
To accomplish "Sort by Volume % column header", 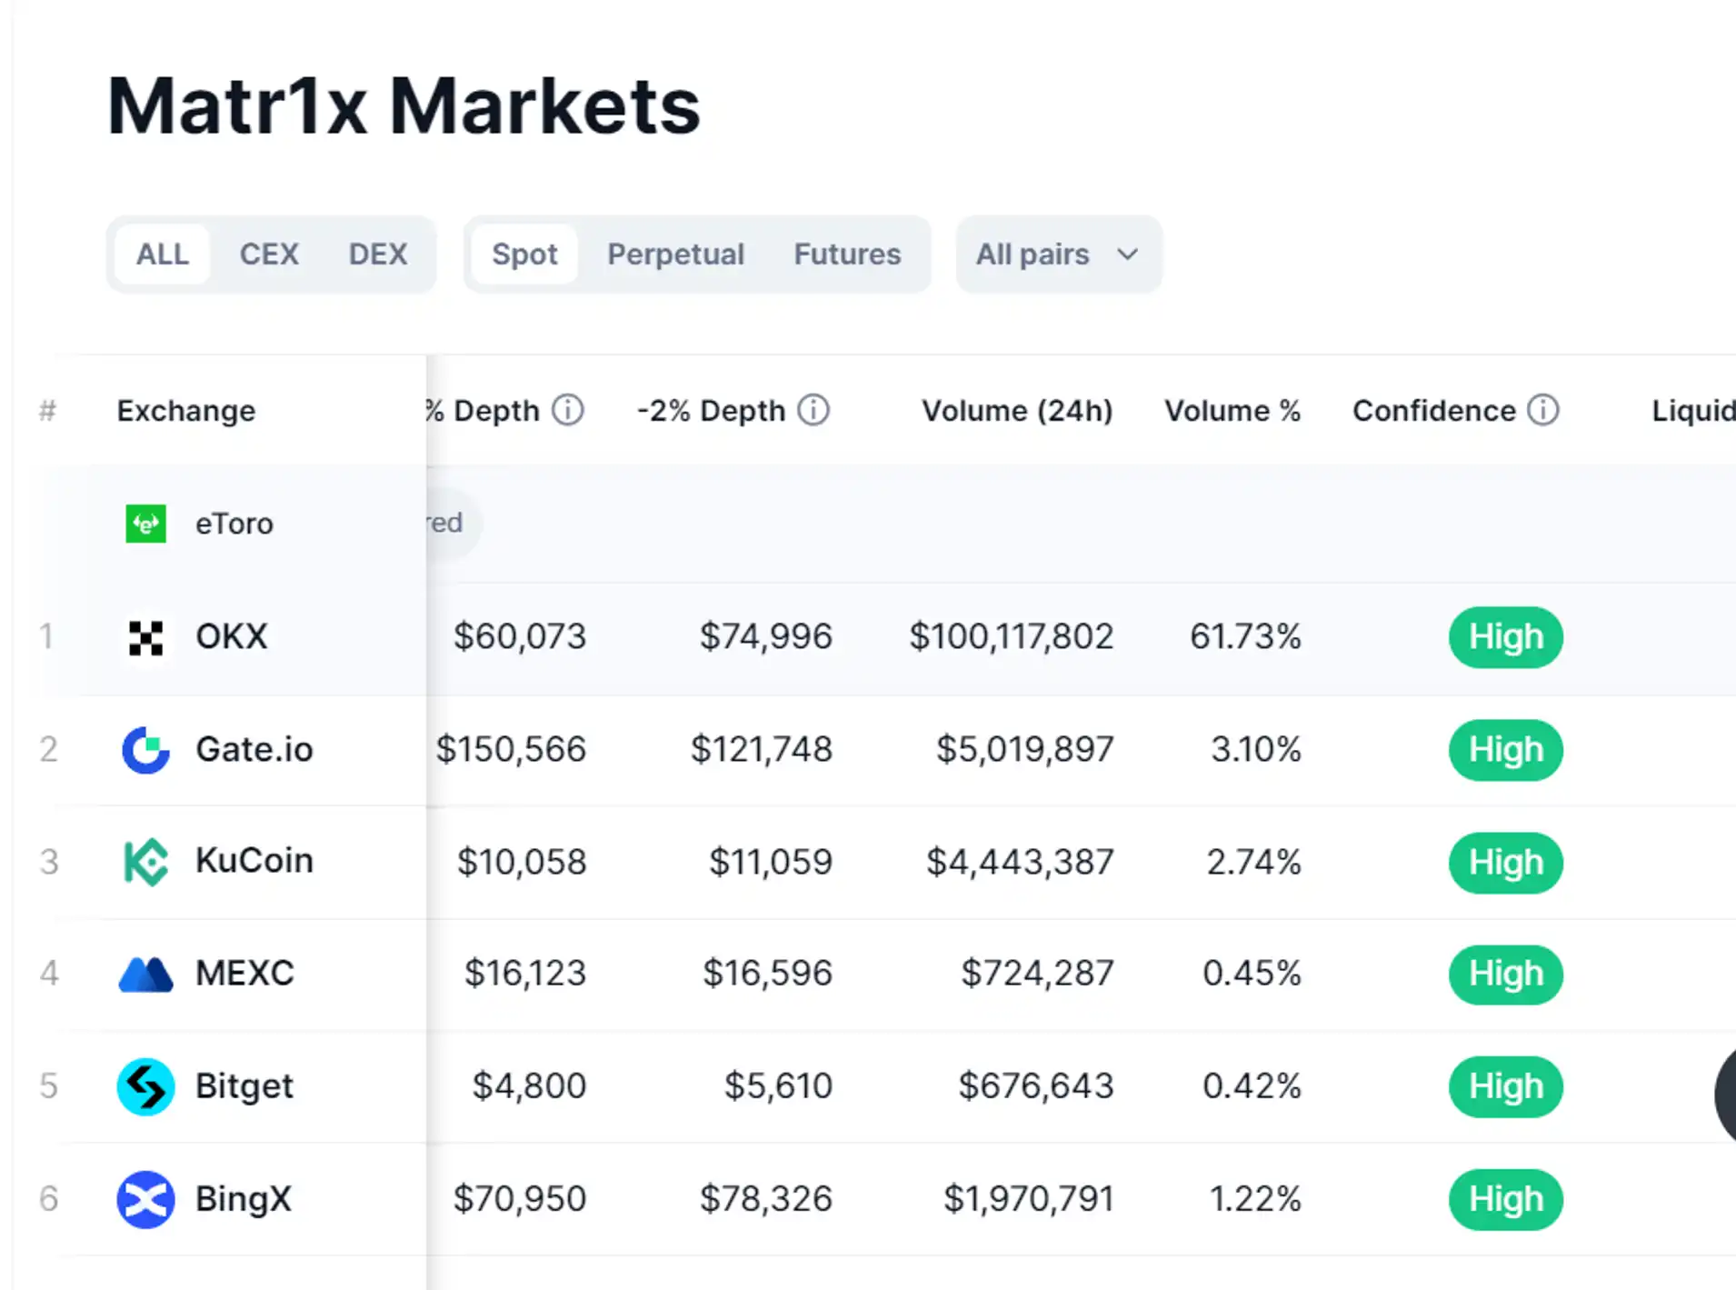I will pyautogui.click(x=1232, y=411).
